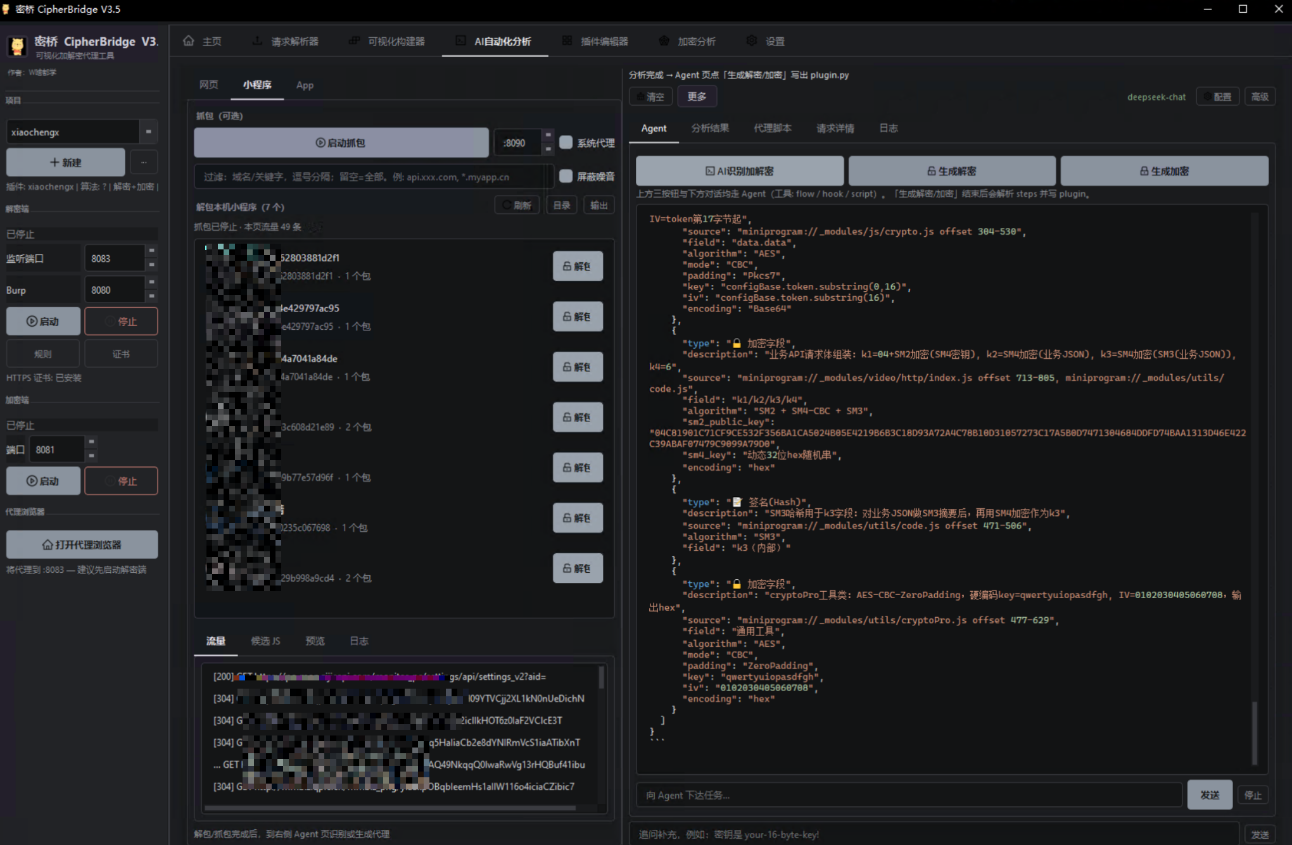Click the Agent output vertical scrollbar
The height and width of the screenshot is (845, 1292).
point(1254,732)
